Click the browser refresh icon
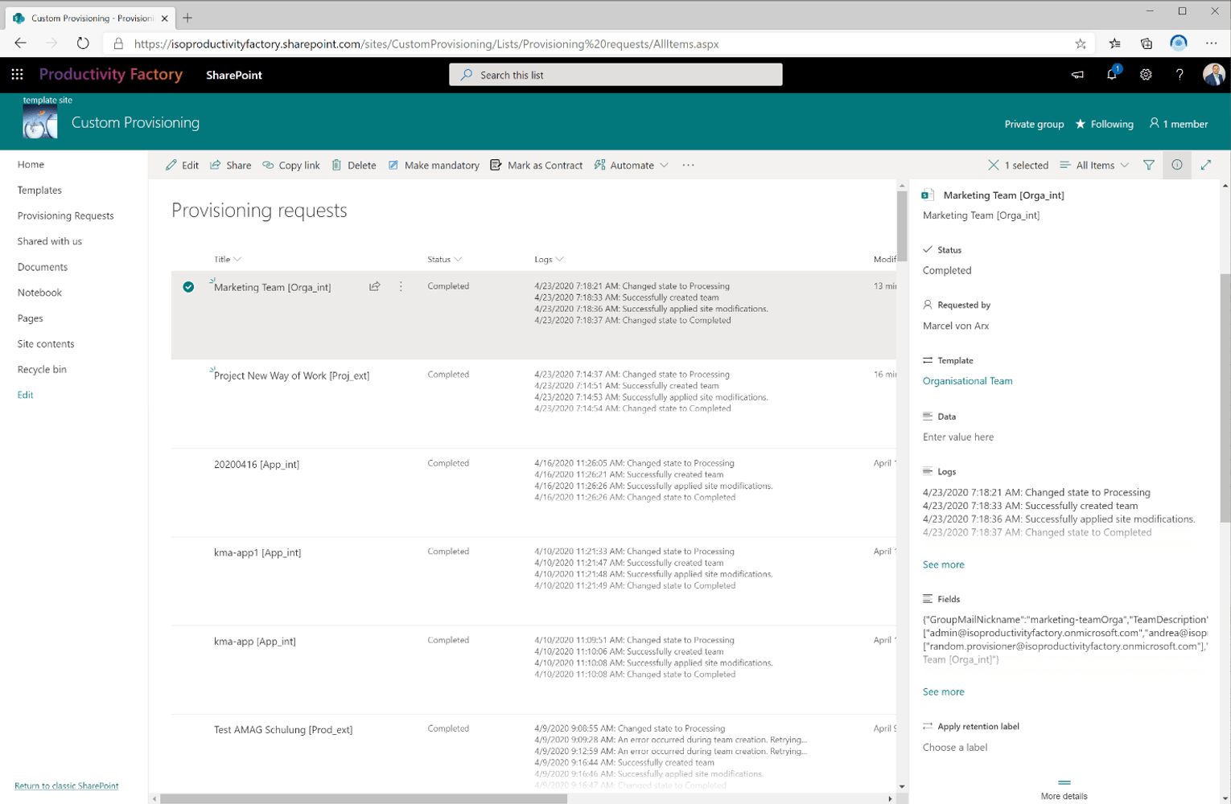The image size is (1231, 804). [83, 43]
